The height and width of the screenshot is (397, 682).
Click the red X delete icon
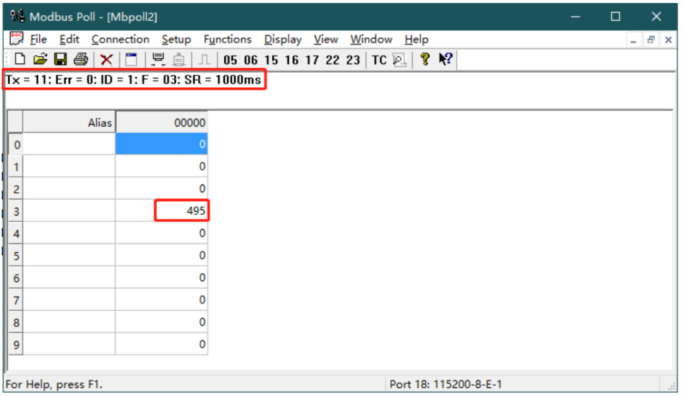[x=106, y=59]
